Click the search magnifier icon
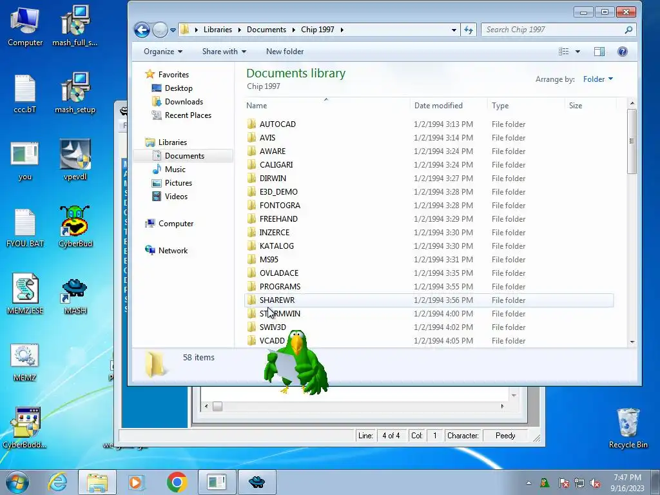This screenshot has width=660, height=495. pos(628,30)
